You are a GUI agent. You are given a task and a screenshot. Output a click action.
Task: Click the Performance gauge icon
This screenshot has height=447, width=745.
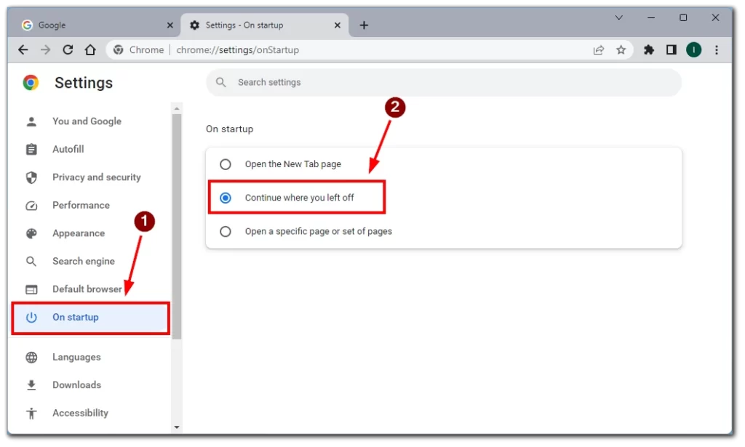click(x=31, y=206)
